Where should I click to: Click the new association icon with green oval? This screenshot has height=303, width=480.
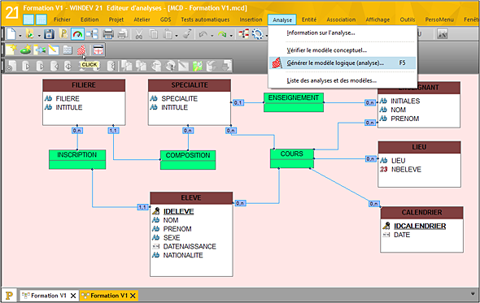pyautogui.click(x=26, y=50)
